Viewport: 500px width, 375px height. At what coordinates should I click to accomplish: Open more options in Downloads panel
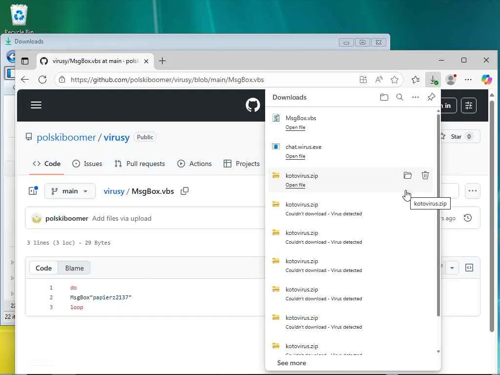[416, 97]
